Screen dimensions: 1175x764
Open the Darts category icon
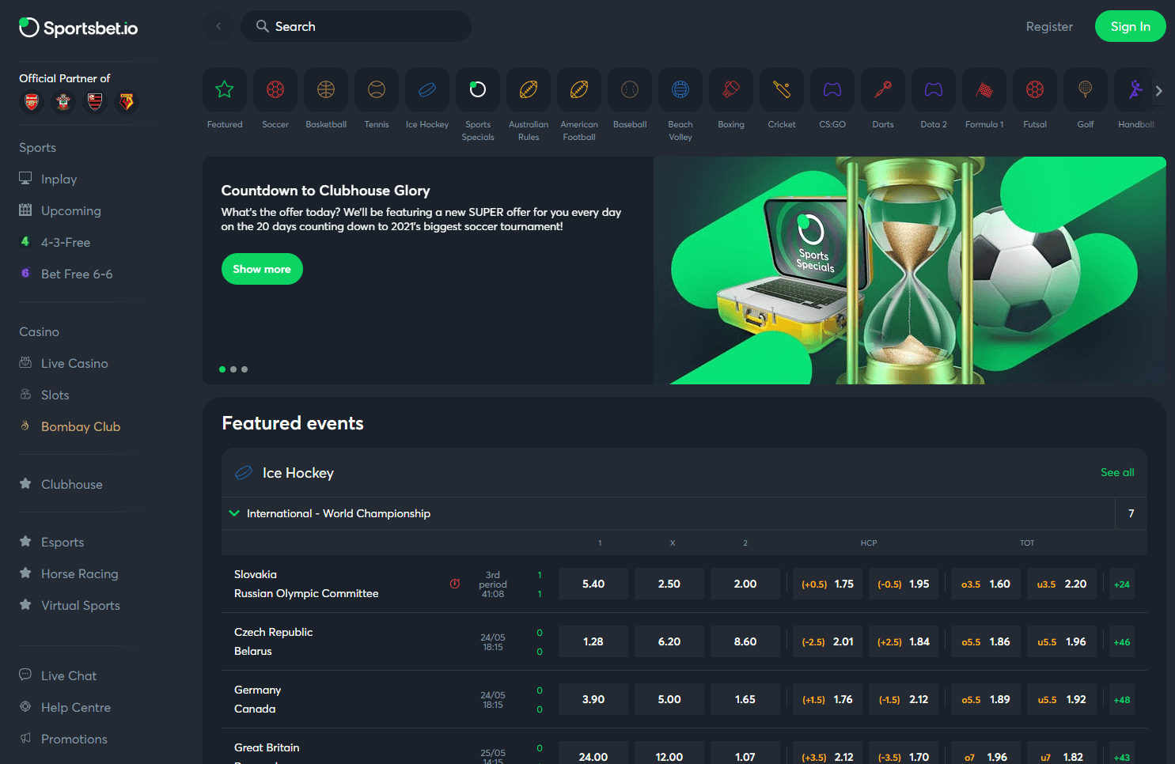coord(882,89)
